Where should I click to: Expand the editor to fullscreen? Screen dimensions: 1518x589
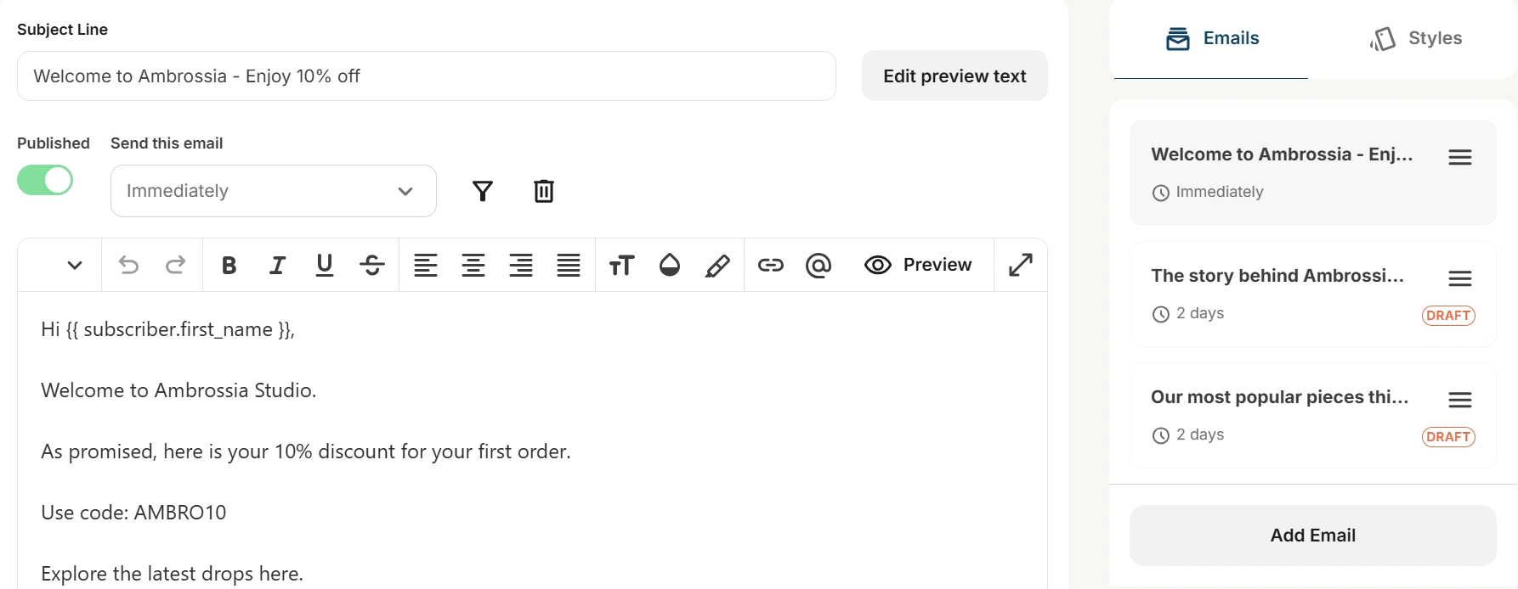(x=1021, y=265)
